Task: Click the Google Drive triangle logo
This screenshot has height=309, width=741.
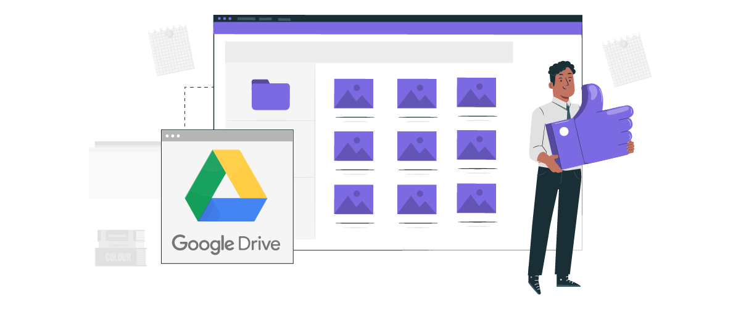Action: [x=226, y=186]
